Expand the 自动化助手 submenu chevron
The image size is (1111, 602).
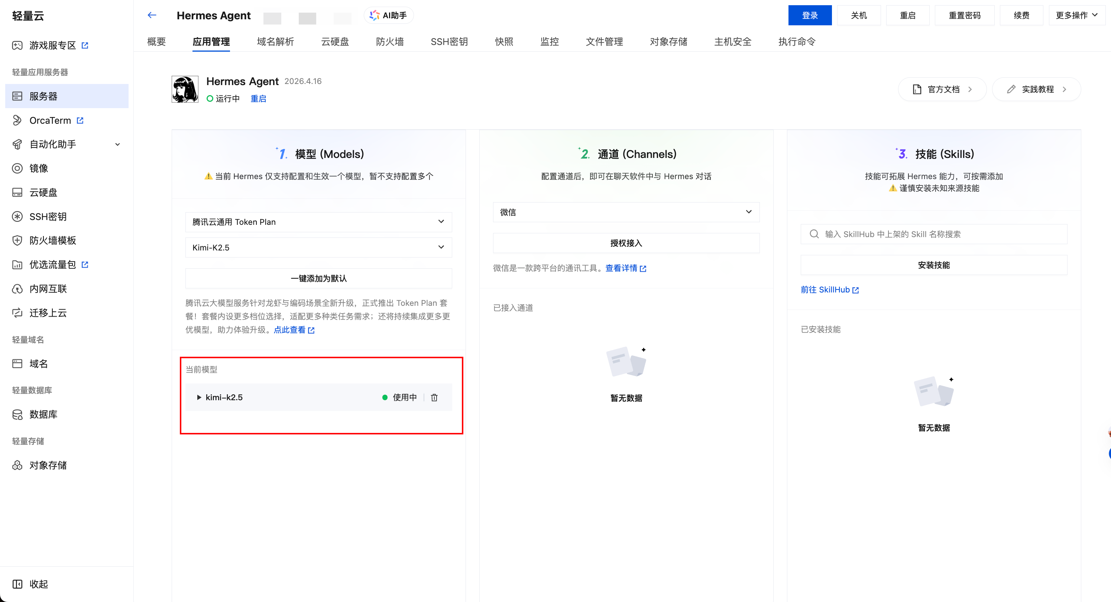pyautogui.click(x=118, y=145)
